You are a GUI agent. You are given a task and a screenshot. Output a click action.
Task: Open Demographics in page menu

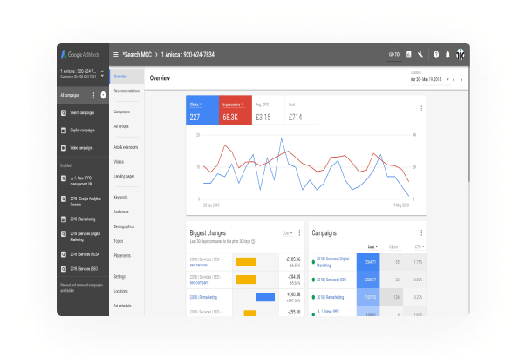[x=124, y=226]
